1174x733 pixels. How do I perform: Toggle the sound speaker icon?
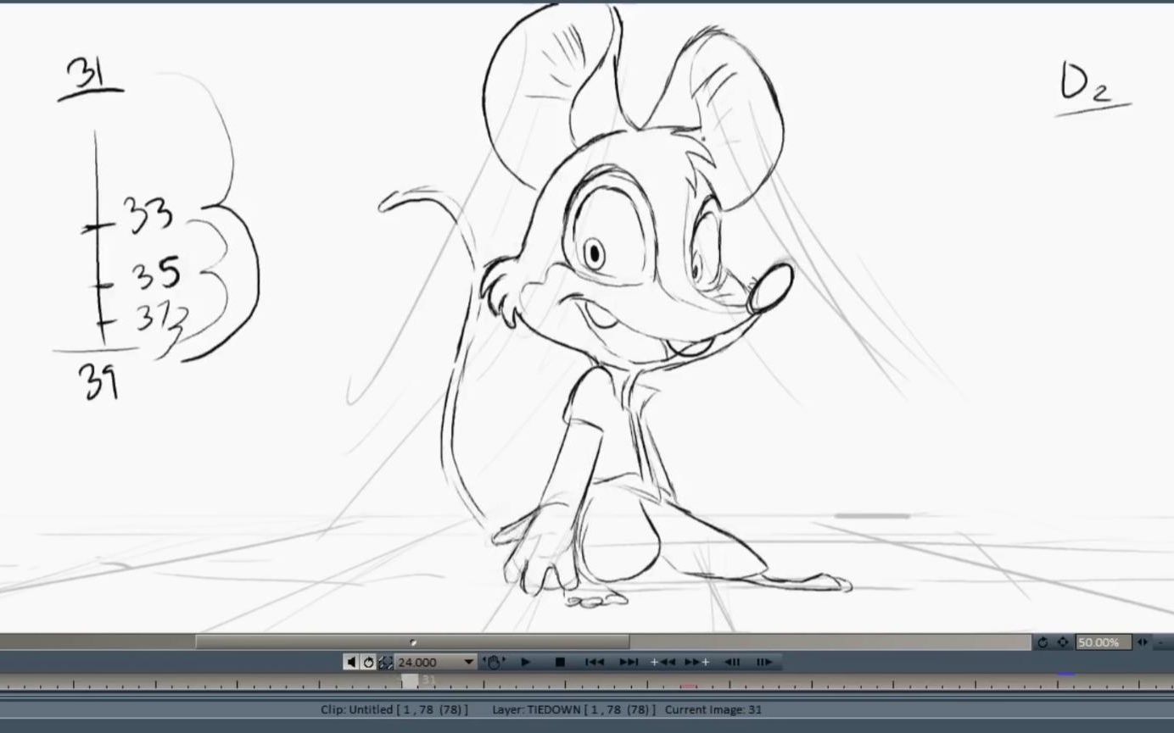[350, 662]
